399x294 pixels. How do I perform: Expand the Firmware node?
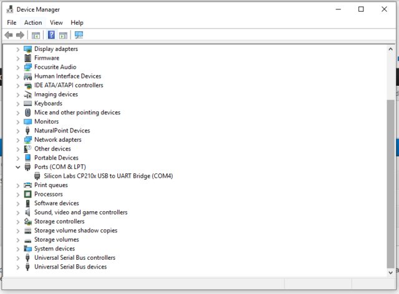point(18,58)
